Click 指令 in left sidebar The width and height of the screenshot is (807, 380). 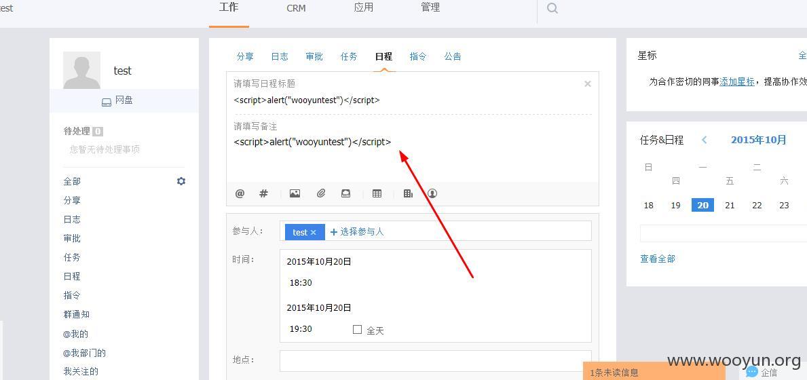(x=72, y=295)
